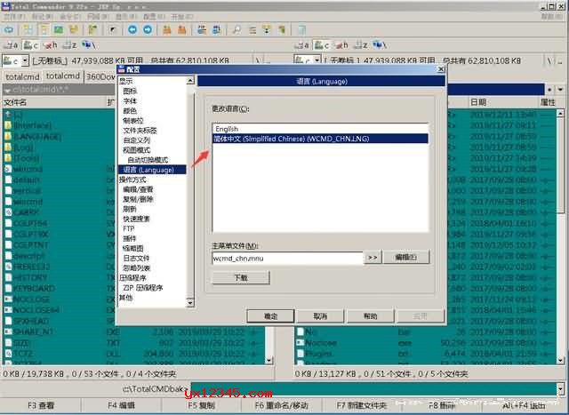
Task: Select drive h in left drive bar
Action: coord(51,45)
